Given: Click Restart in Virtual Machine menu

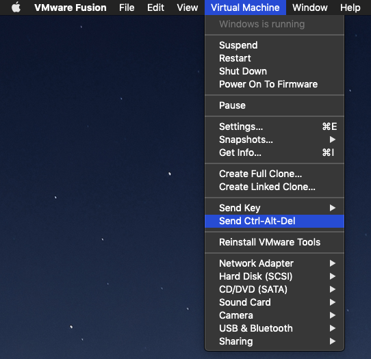Looking at the screenshot, I should click(274, 58).
